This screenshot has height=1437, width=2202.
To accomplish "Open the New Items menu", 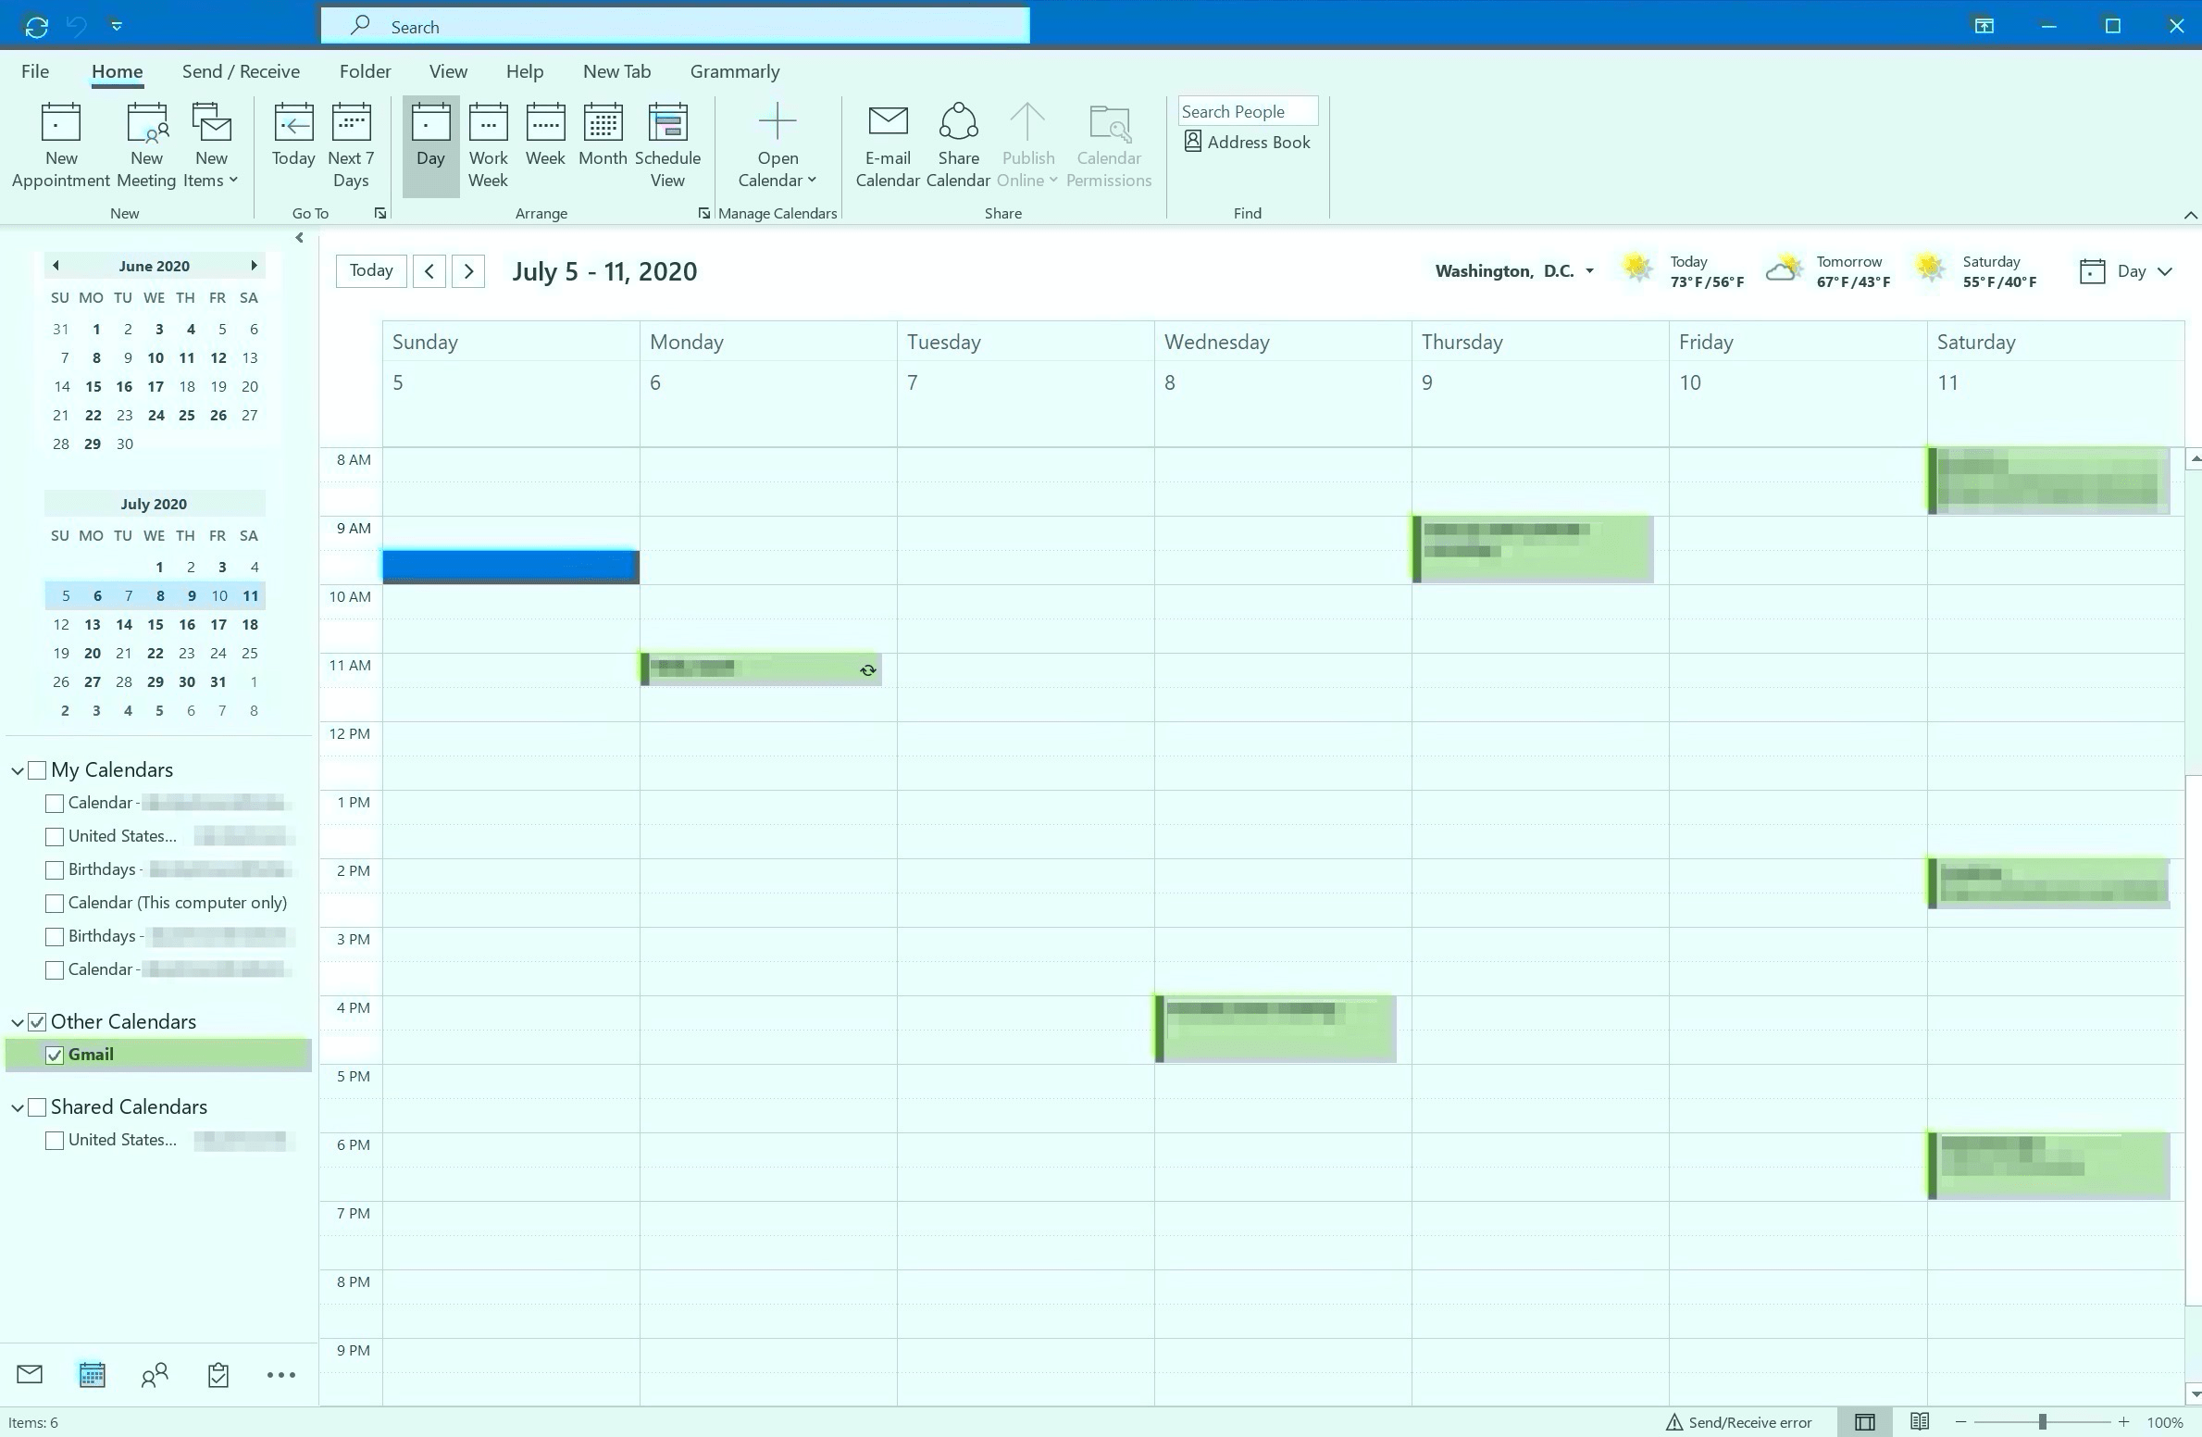I will [x=211, y=146].
